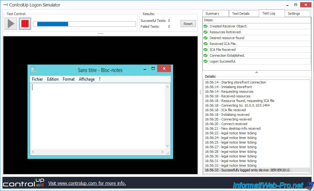The image size is (314, 191).
Task: Select the Test Log tab
Action: click(272, 13)
